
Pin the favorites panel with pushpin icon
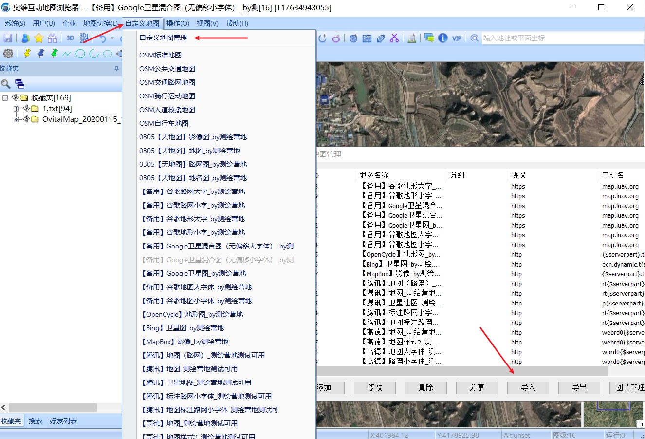[x=116, y=69]
